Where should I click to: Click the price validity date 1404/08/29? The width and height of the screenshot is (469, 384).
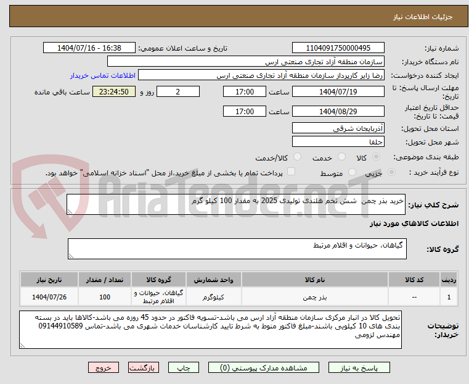[338, 111]
